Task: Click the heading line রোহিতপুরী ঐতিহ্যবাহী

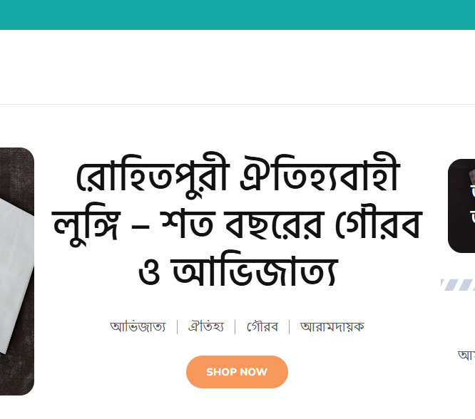Action: (237, 174)
